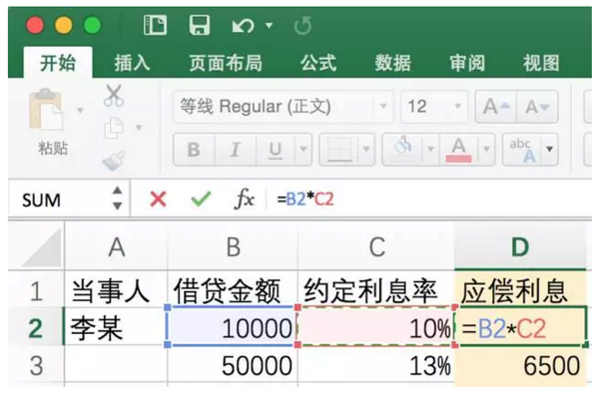Toggle italic formatting

236,150
